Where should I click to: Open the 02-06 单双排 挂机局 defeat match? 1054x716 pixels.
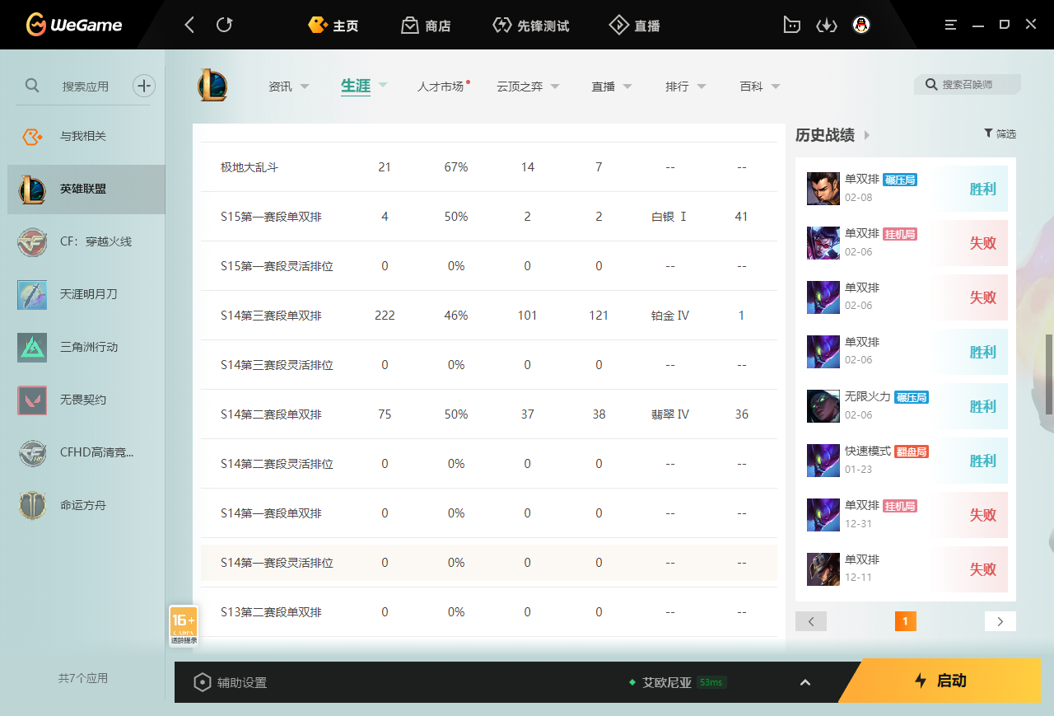tap(906, 243)
